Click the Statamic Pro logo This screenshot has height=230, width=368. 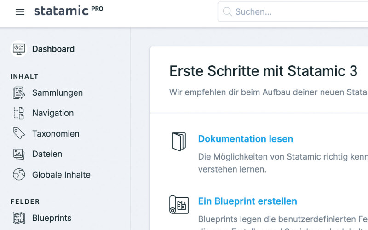coord(68,11)
